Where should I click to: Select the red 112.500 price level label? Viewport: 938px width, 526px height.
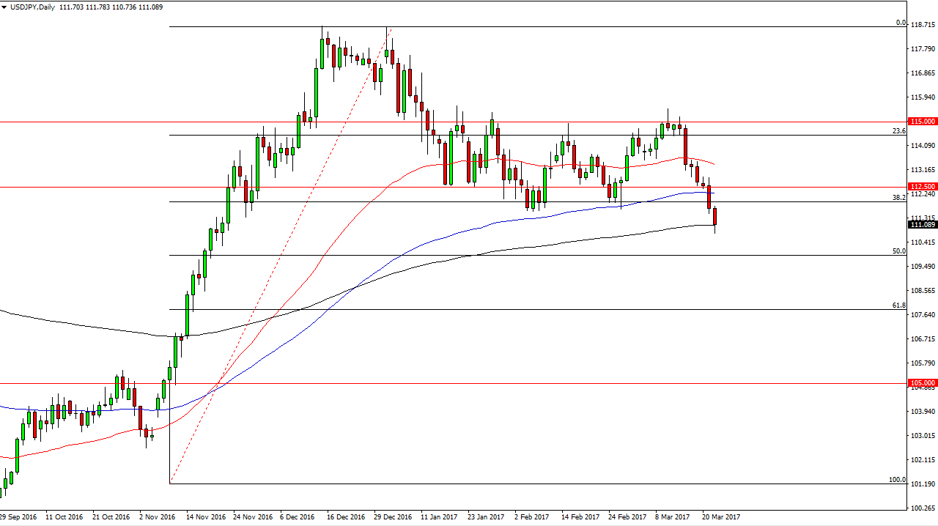[922, 187]
